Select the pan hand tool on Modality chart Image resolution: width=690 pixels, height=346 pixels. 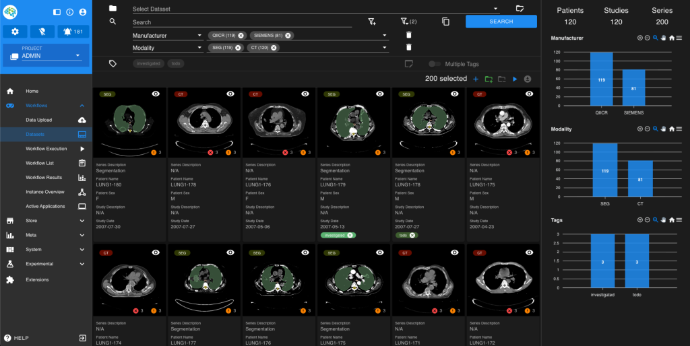point(663,129)
